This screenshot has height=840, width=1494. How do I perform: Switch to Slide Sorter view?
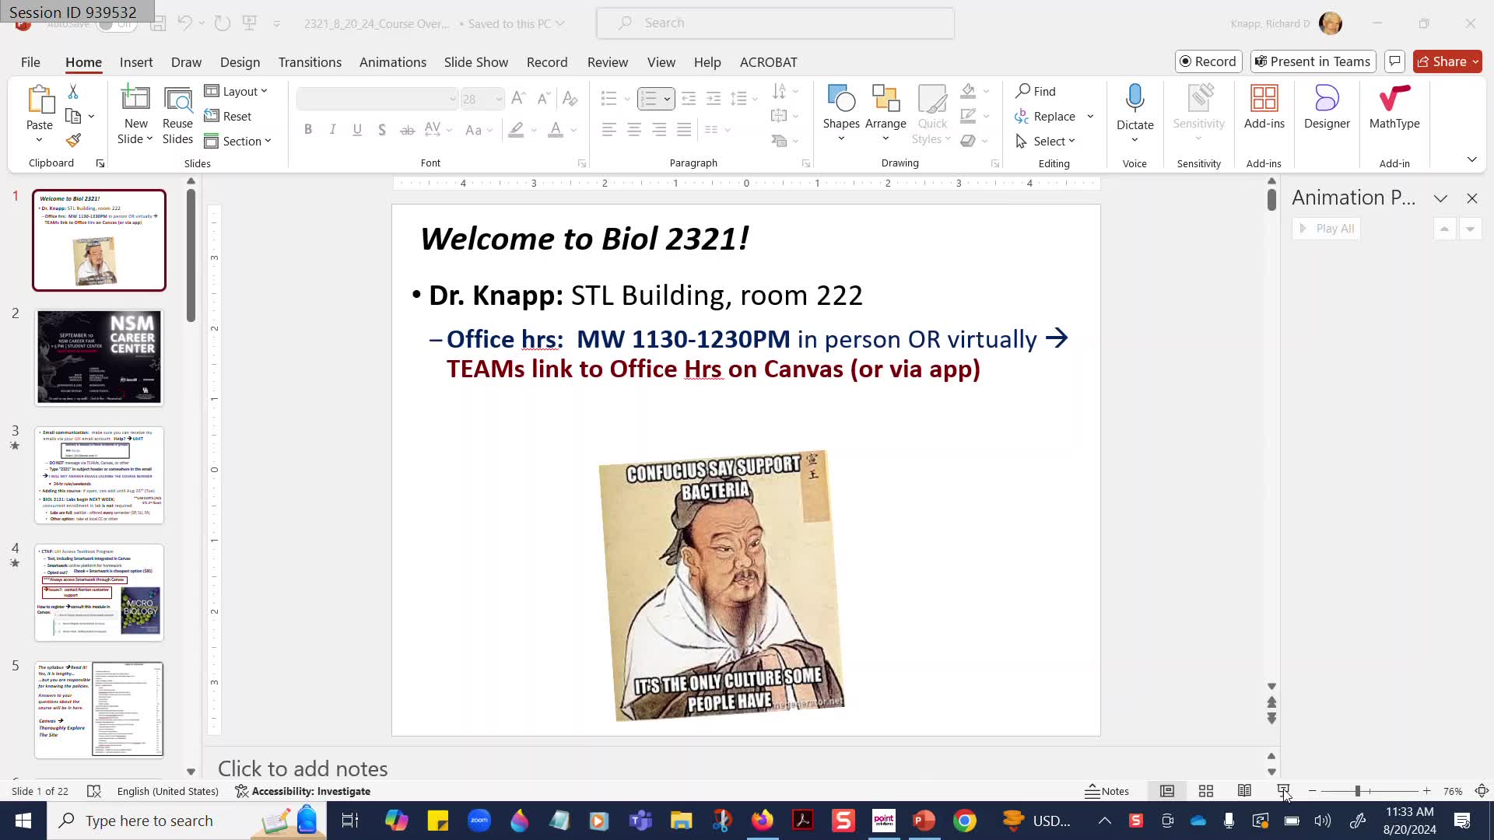(x=1206, y=791)
